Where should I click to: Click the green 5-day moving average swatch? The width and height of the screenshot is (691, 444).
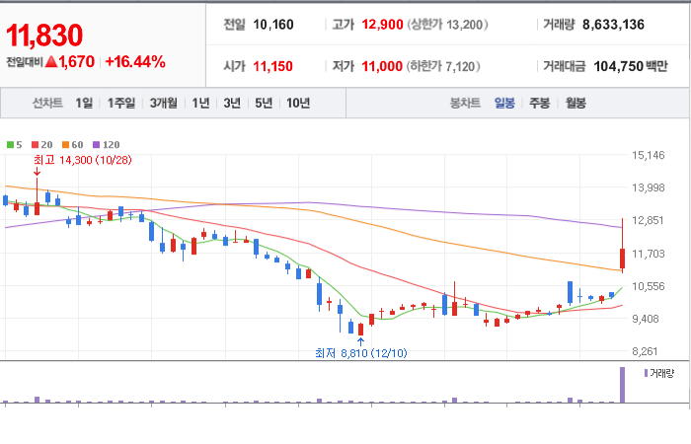click(10, 144)
